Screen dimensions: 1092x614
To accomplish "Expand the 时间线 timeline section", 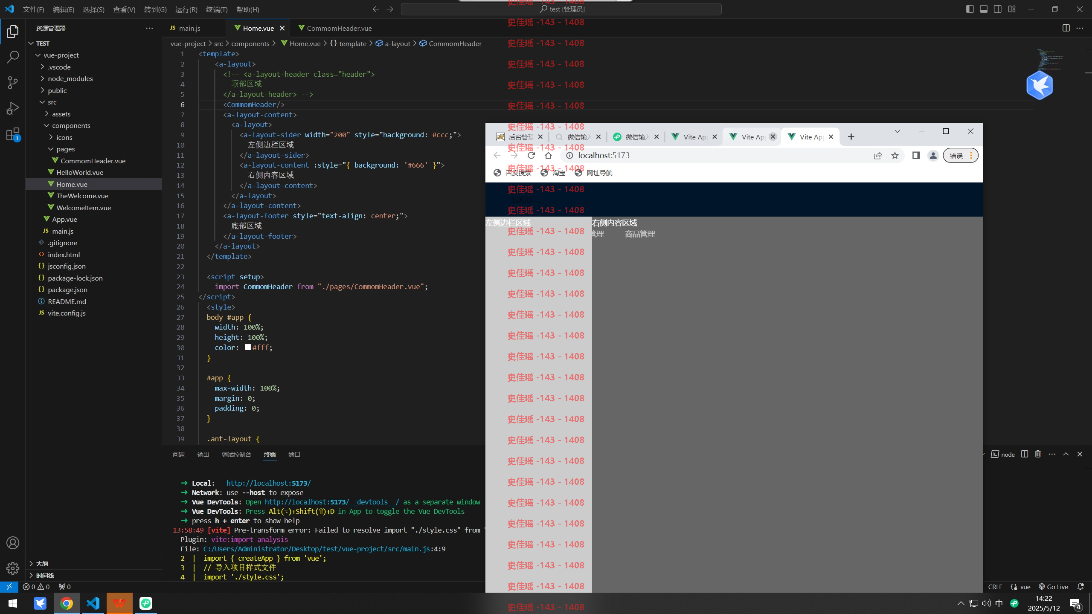I will [93, 575].
